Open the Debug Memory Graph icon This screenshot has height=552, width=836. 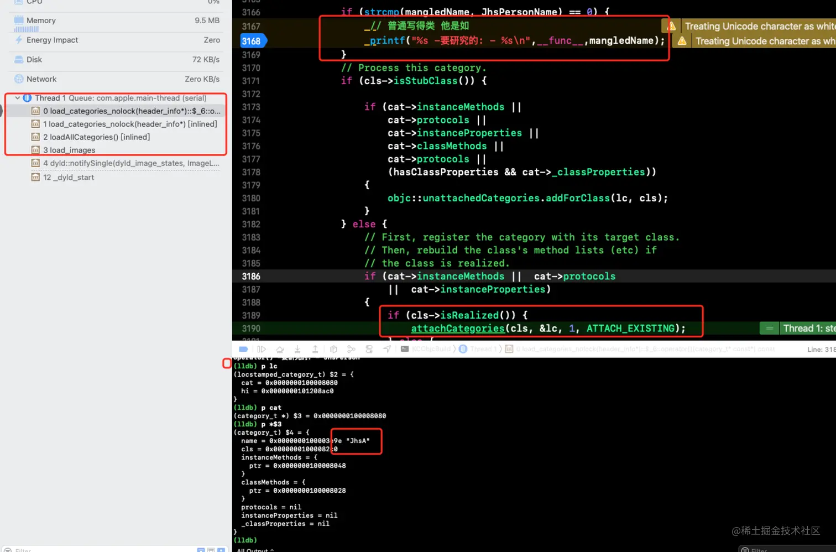point(351,349)
